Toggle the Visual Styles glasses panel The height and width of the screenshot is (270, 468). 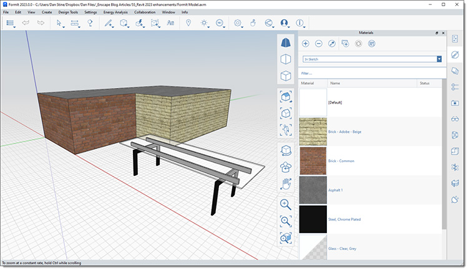[x=455, y=119]
